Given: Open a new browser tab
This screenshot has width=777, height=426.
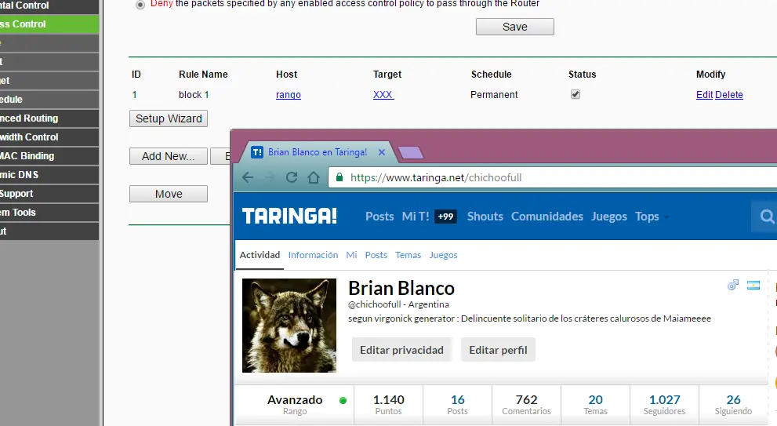Looking at the screenshot, I should point(411,153).
